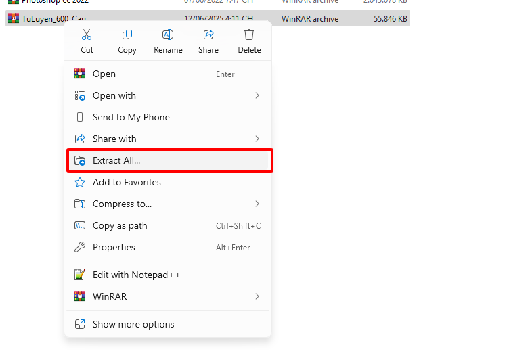Screen dimensions: 509x360
Task: Click the Delete trash icon
Action: coord(249,35)
